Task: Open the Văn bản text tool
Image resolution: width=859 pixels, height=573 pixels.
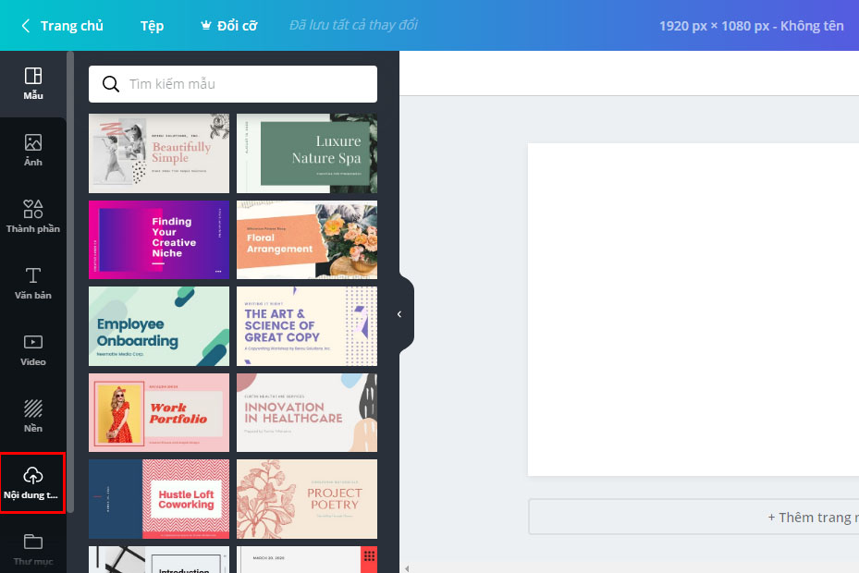Action: [x=33, y=283]
